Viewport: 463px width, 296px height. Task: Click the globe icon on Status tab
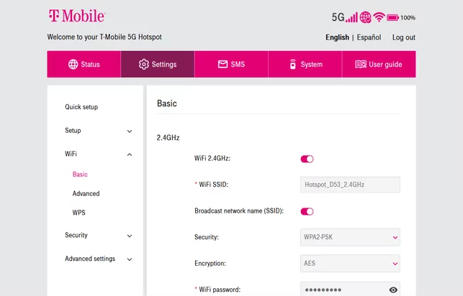[73, 64]
